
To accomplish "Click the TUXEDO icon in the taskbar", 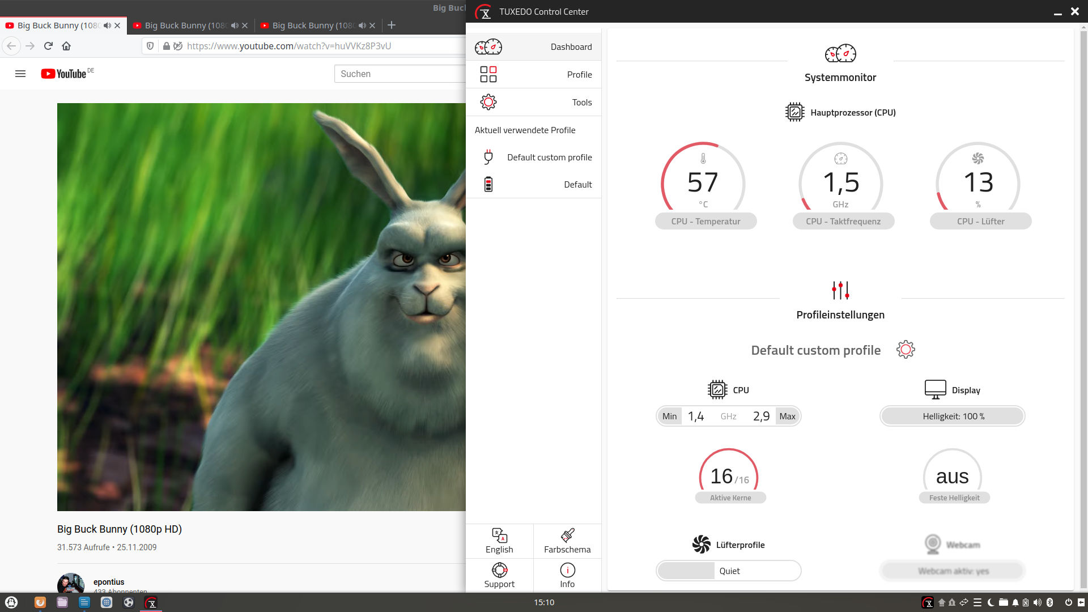I will pyautogui.click(x=151, y=603).
